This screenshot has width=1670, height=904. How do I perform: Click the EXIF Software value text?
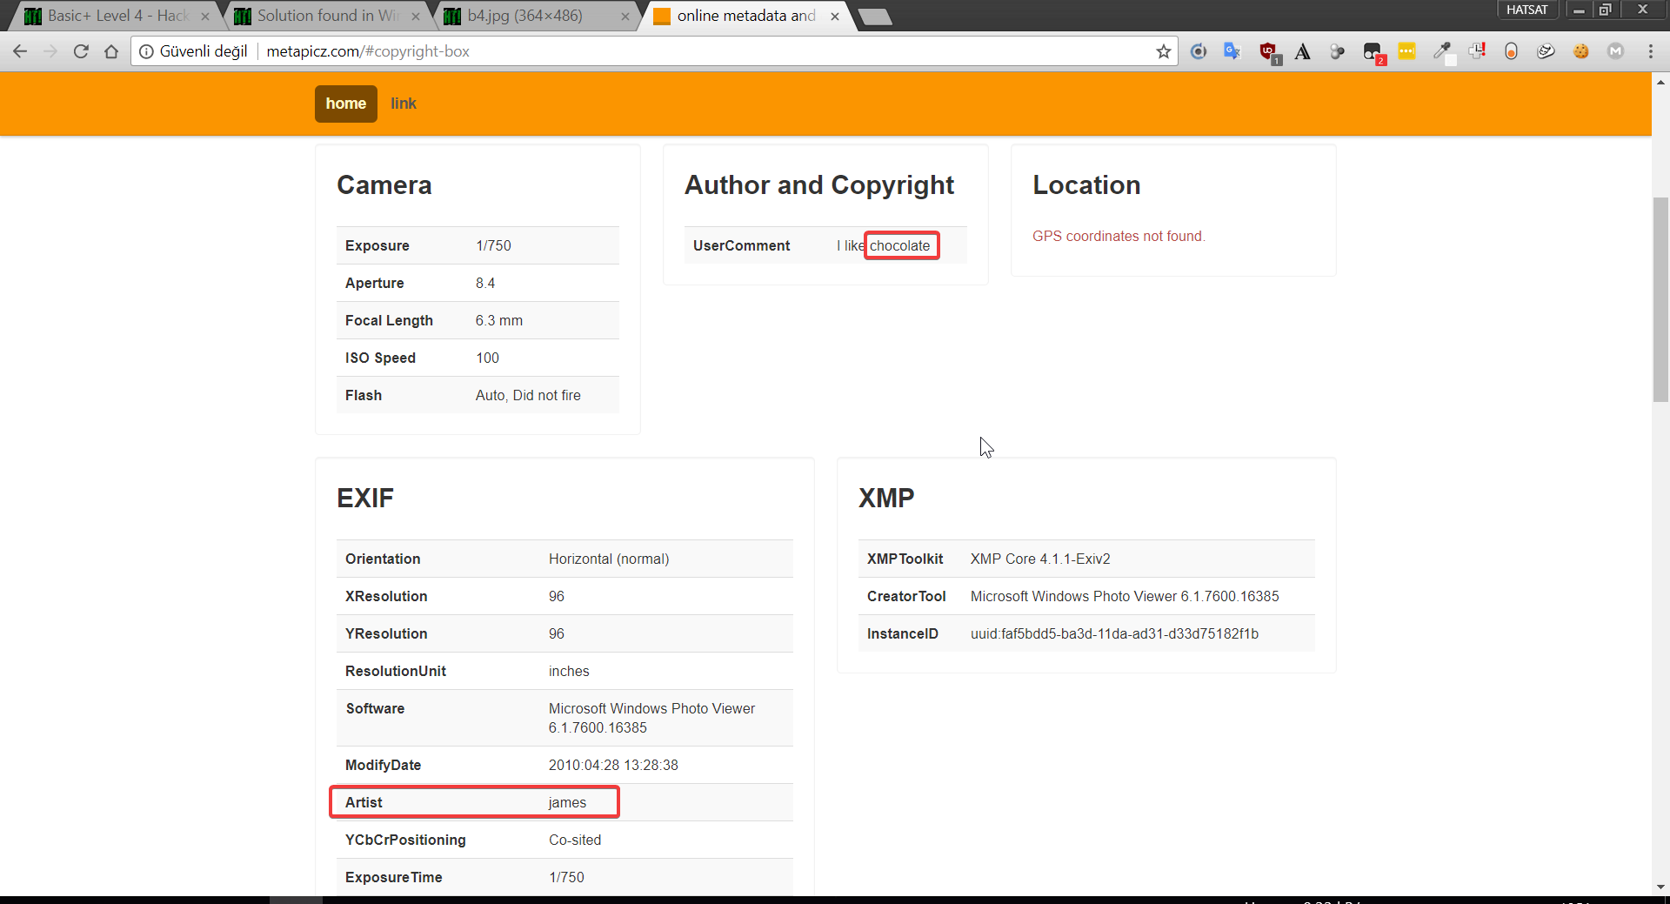pos(651,718)
